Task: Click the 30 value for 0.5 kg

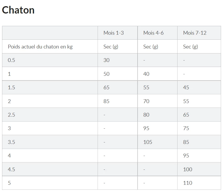Action: 106,60
